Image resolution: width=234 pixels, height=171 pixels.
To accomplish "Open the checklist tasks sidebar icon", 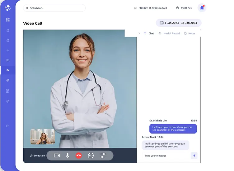I will tap(8, 50).
